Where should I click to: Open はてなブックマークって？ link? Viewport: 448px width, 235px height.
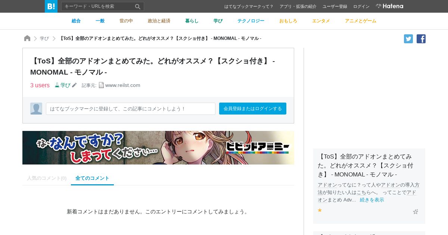(x=249, y=6)
